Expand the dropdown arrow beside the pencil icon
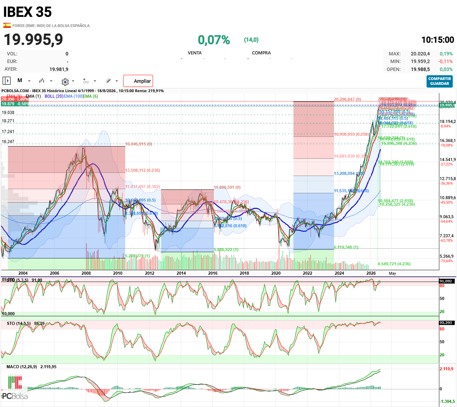This screenshot has width=457, height=407. click(117, 81)
